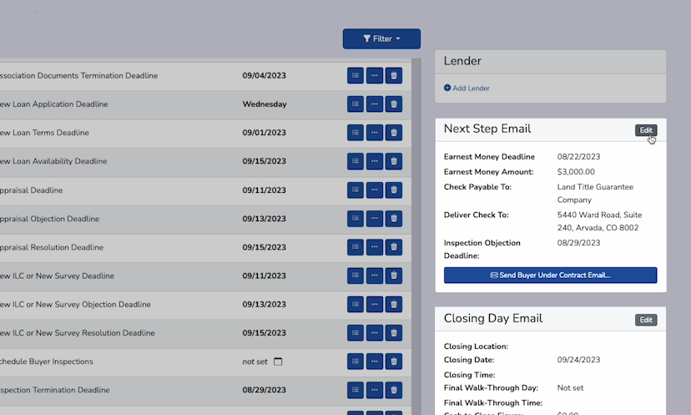
Task: Open more options for New Survey Deadline row
Action: click(x=375, y=276)
